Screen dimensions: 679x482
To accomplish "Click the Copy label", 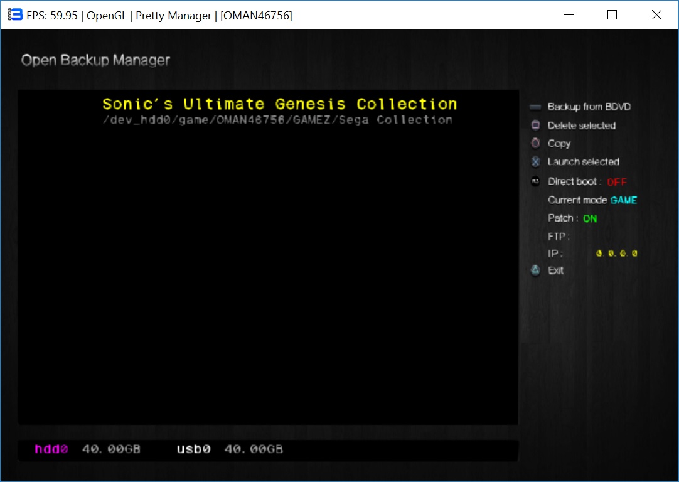I will (559, 143).
